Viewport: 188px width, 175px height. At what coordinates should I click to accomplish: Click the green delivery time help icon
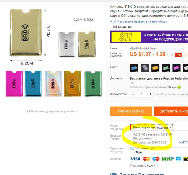[179, 87]
